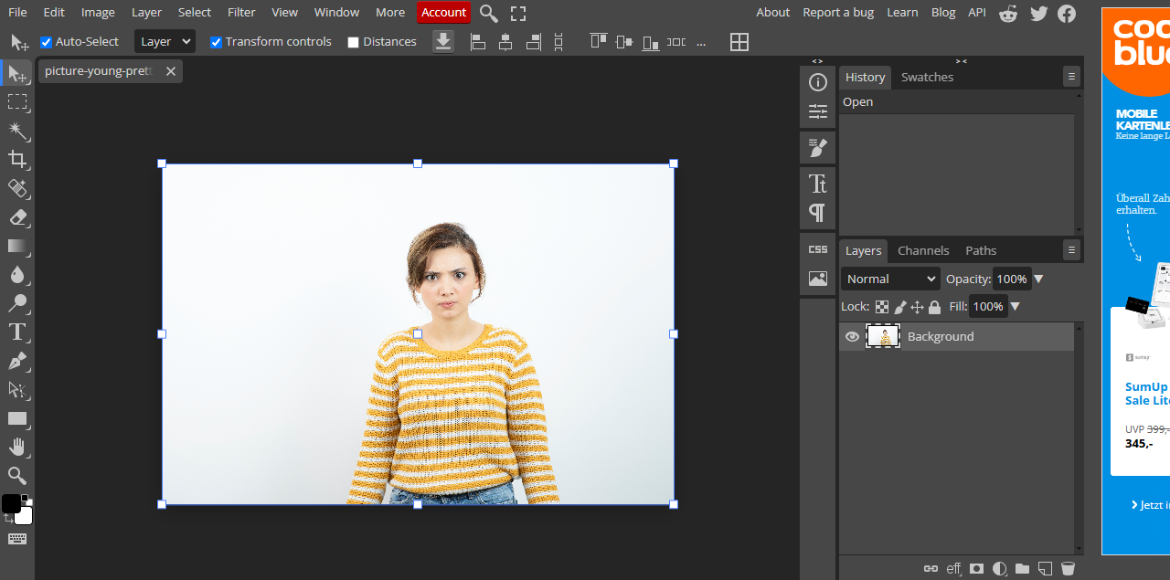Toggle lock position cross-arrows icon
1170x580 pixels.
click(x=917, y=308)
